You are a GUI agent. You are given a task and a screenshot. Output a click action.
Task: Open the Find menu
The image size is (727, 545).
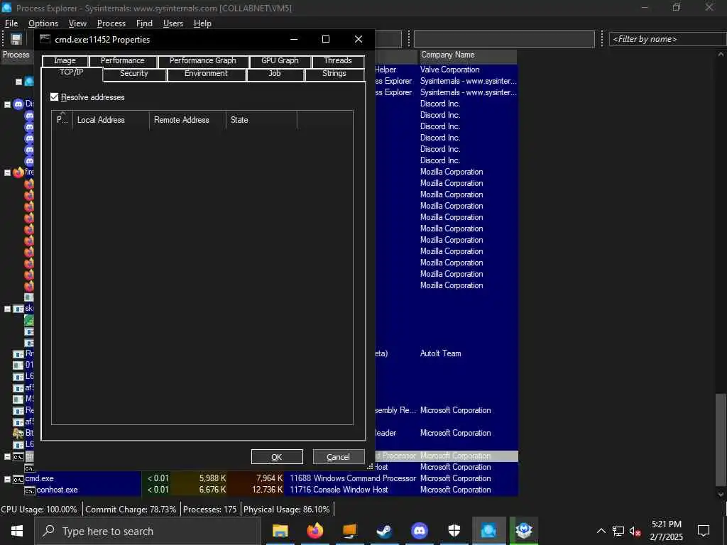144,23
